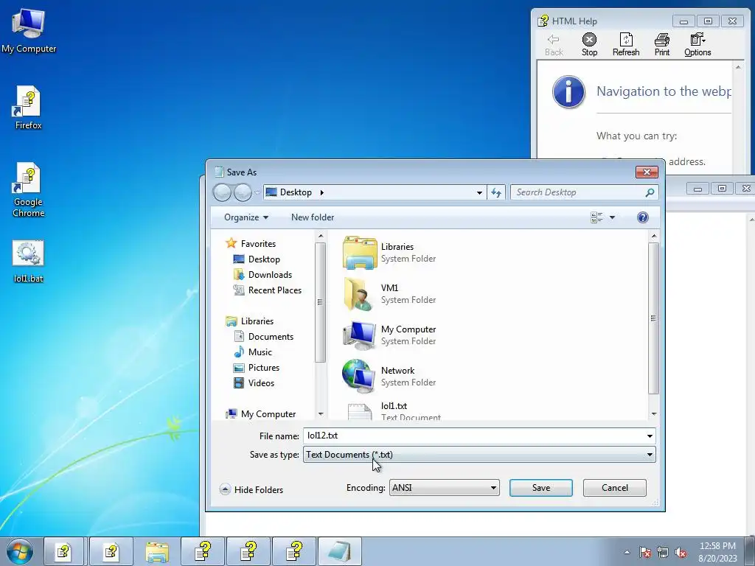Click the File name input field
The width and height of the screenshot is (755, 566).
point(474,436)
